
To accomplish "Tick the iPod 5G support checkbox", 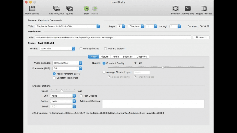I will (105, 49).
